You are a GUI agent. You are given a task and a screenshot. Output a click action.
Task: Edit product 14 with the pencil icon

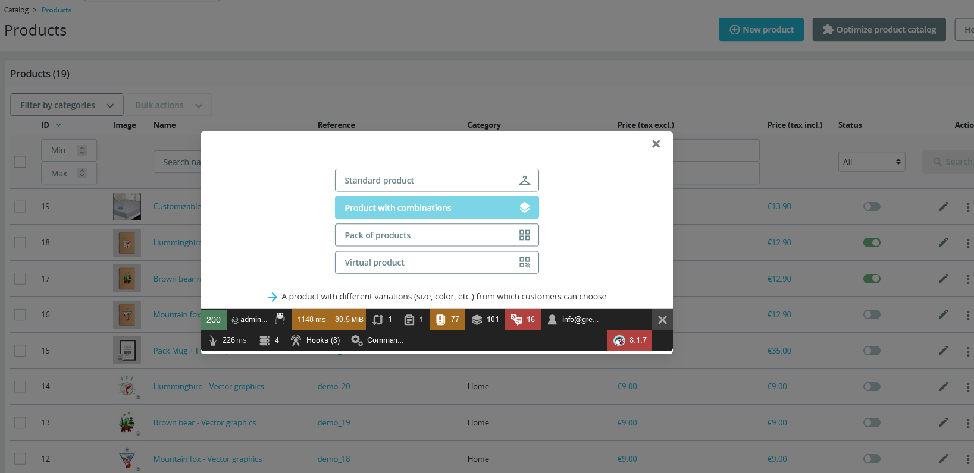(x=944, y=386)
